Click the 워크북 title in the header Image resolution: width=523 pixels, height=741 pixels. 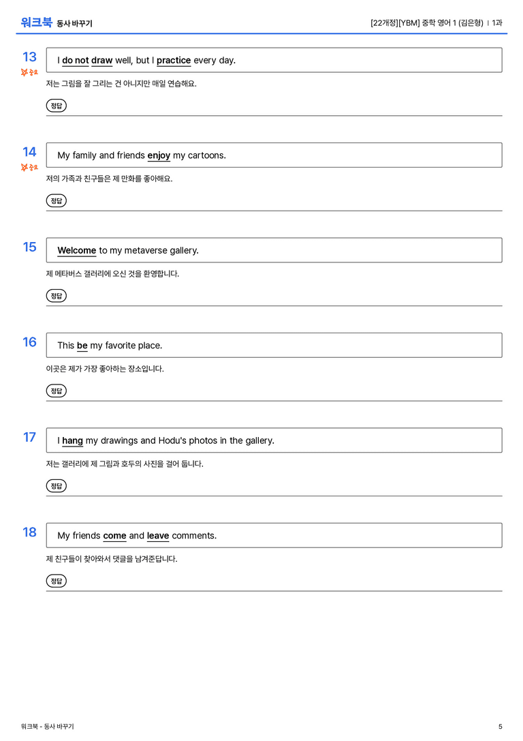[x=36, y=22]
